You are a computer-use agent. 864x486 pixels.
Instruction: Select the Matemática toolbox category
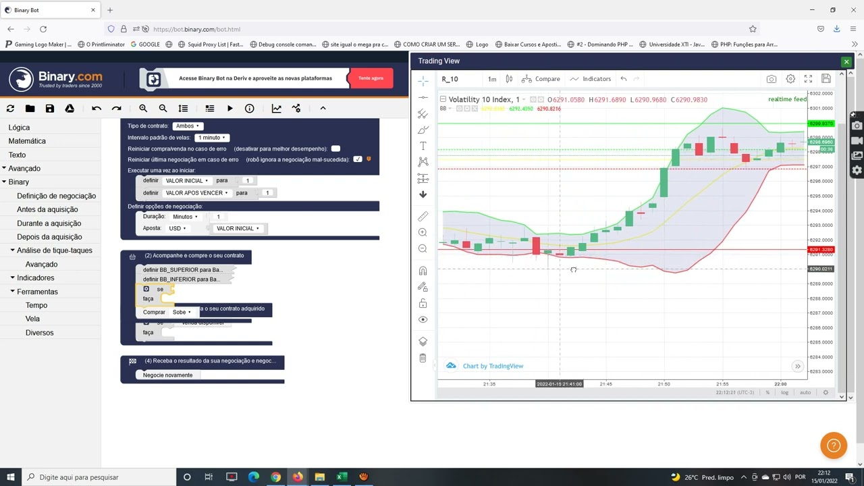coord(27,141)
